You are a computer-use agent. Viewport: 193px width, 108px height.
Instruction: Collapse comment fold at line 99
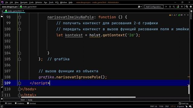coord(19,23)
